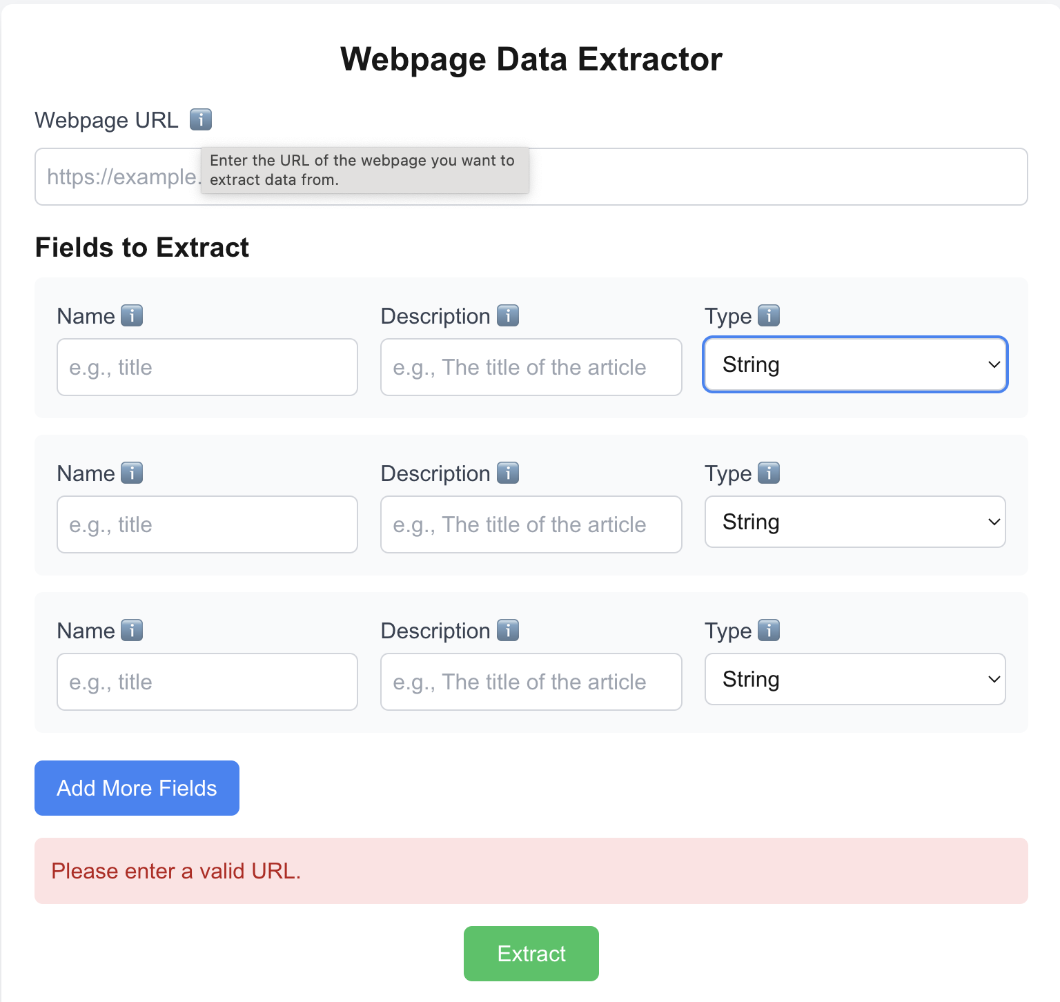
Task: Open the first row's Type dropdown
Action: click(x=855, y=364)
